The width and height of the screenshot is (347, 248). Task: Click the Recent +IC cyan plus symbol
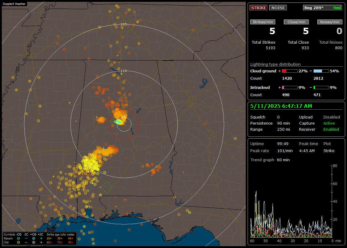point(41,239)
